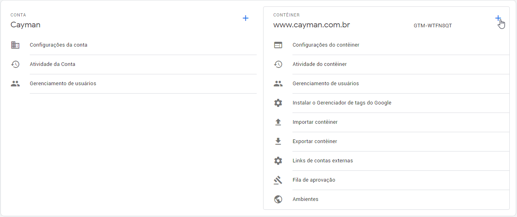The height and width of the screenshot is (217, 517).
Task: Click the people icon in the Conta panel
Action: (15, 84)
